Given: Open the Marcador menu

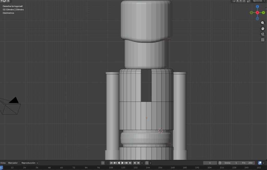Looking at the screenshot, I should [13, 163].
